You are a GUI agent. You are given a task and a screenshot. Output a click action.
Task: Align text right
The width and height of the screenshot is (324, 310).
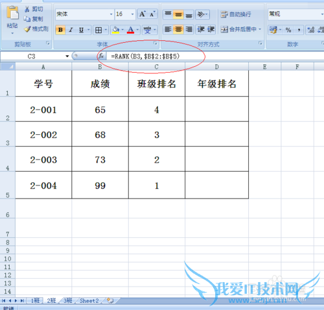point(189,29)
